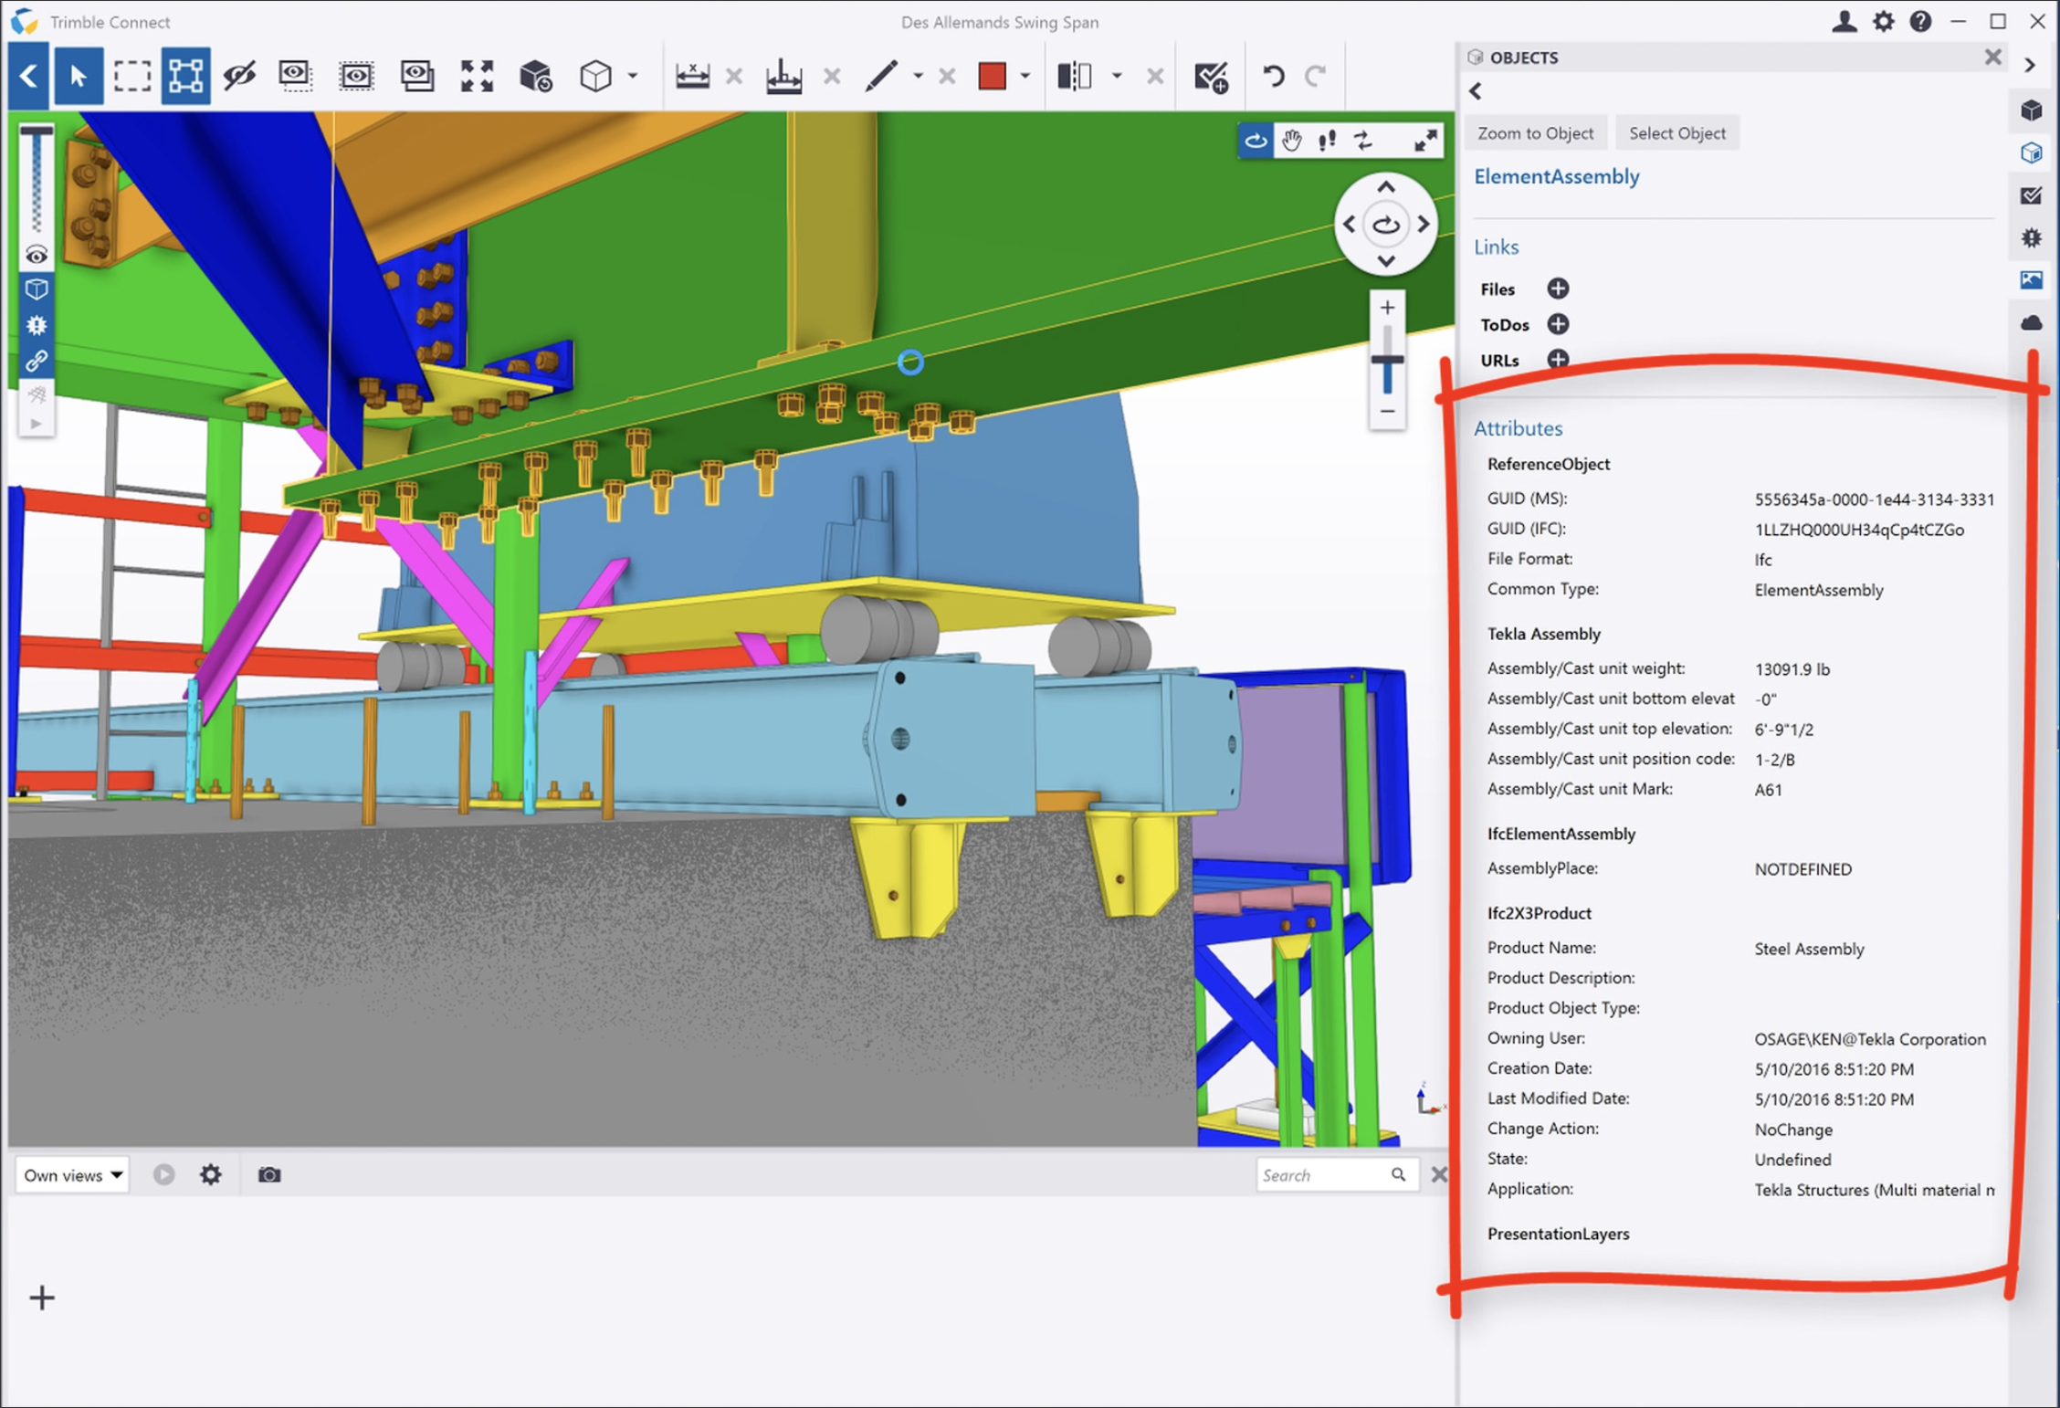Click the cube with clock icon
Image resolution: width=2060 pixels, height=1408 pixels.
click(x=536, y=76)
